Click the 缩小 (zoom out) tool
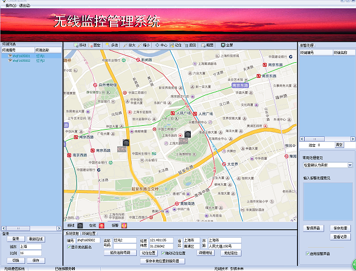The width and height of the screenshot is (356, 271). point(145,45)
